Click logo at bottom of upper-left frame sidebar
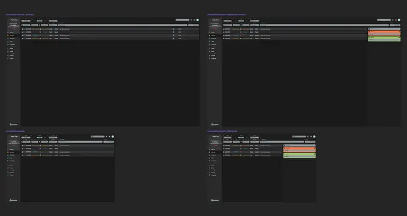The height and width of the screenshot is (216, 407). pyautogui.click(x=13, y=125)
